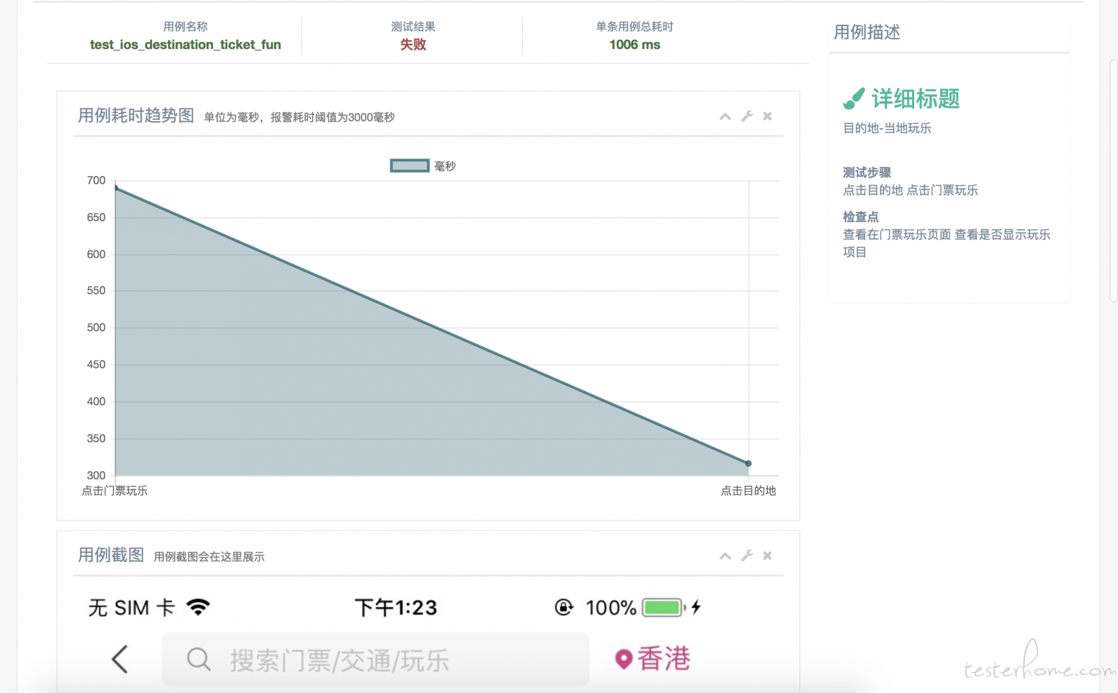This screenshot has width=1118, height=693.
Task: Select the 点击目的地 data point on chart
Action: pos(748,464)
